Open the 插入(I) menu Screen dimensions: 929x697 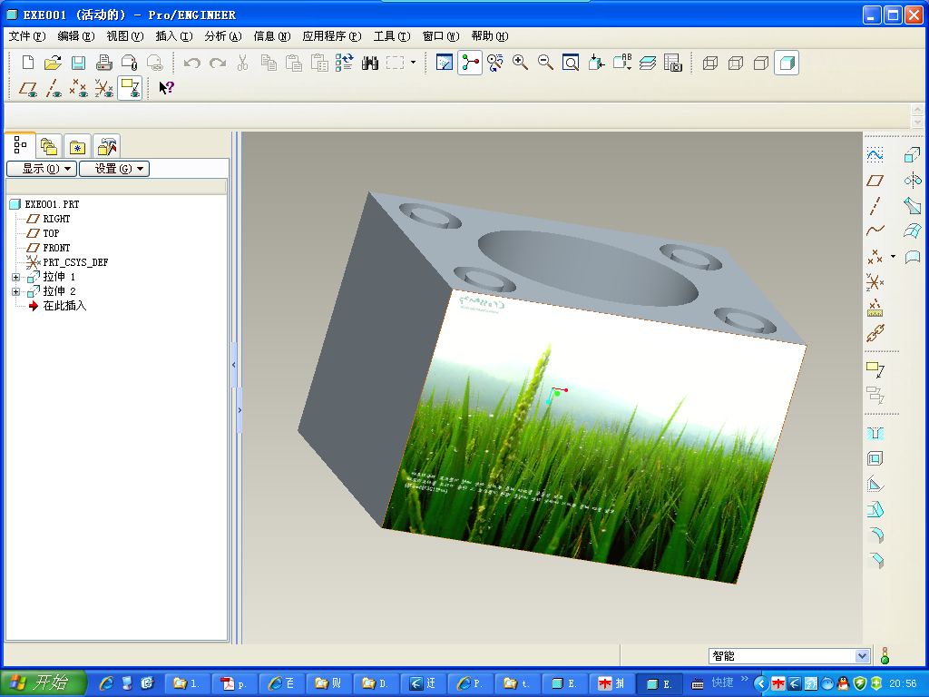coord(174,36)
